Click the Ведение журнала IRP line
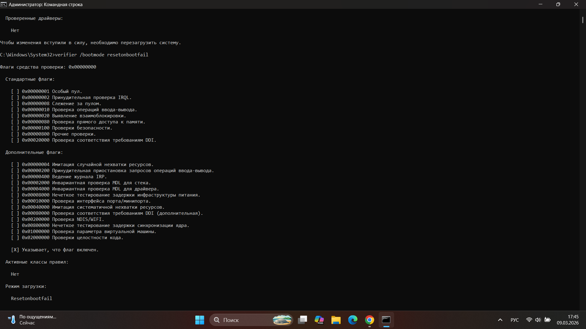586x329 pixels. [x=59, y=177]
